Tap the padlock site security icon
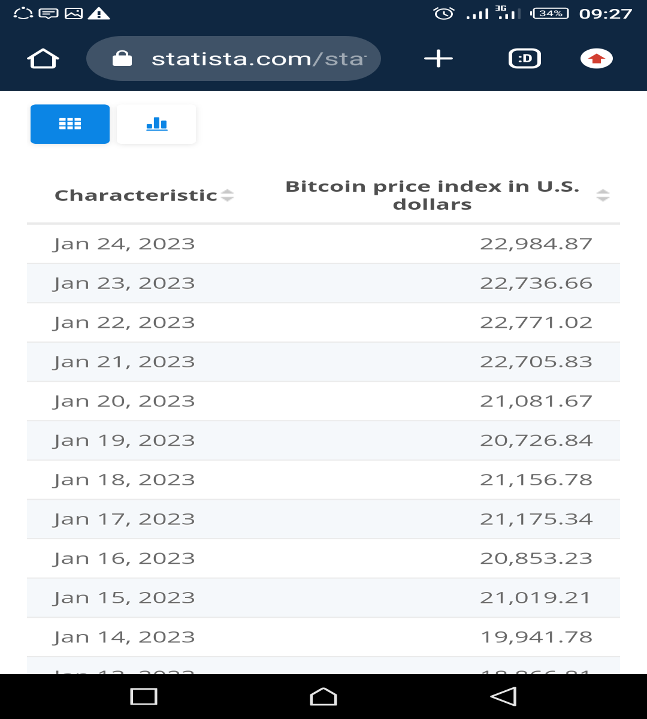 click(x=122, y=59)
